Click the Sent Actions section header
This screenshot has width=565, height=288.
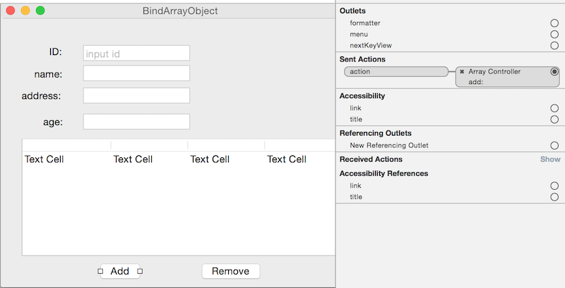[362, 59]
